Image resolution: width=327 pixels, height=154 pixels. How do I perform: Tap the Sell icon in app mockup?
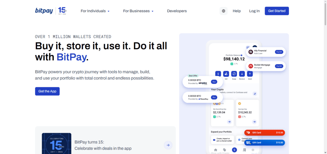[226, 74]
